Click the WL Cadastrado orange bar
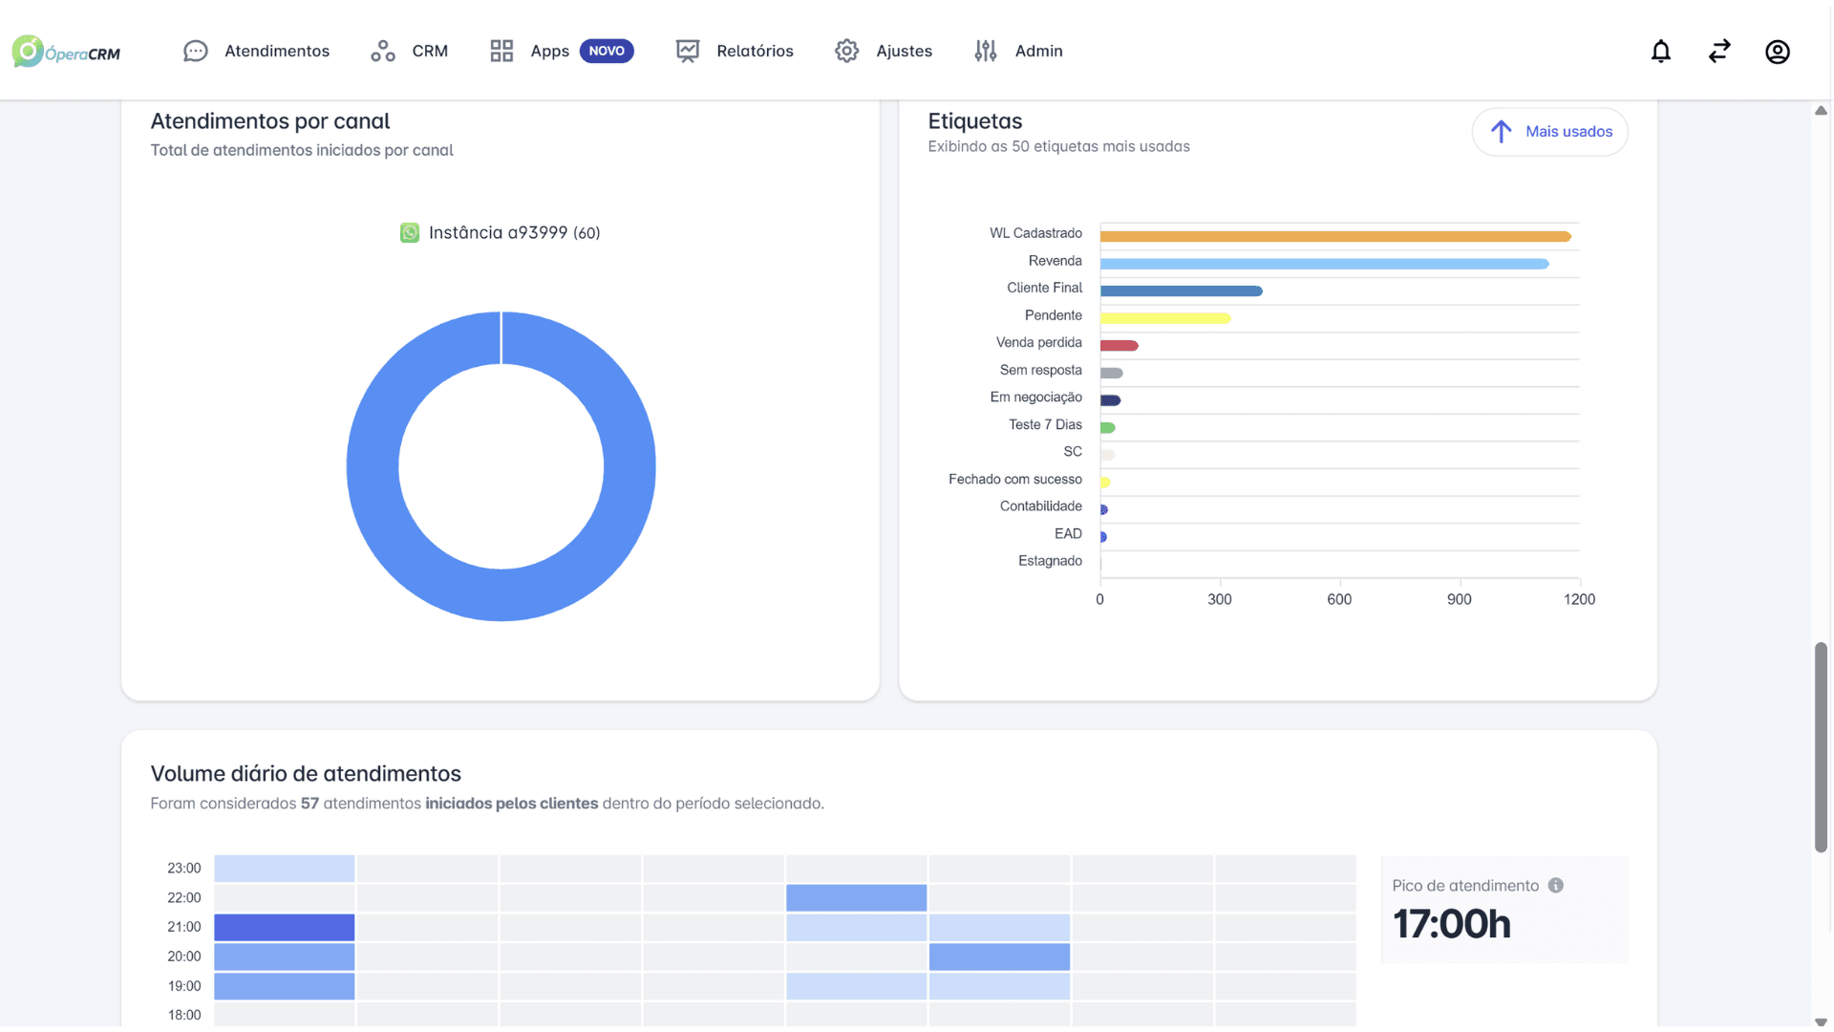This screenshot has width=1834, height=1032. [x=1335, y=236]
